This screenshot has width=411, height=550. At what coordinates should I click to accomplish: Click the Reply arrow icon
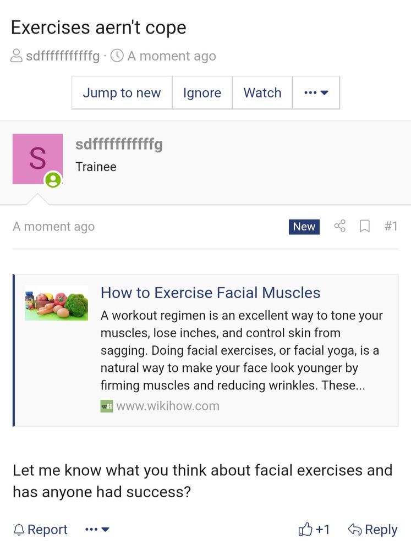point(355,529)
